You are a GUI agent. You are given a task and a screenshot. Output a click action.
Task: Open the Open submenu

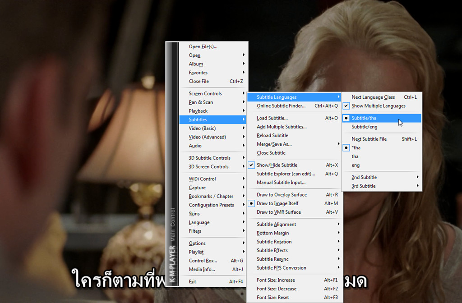(213, 55)
